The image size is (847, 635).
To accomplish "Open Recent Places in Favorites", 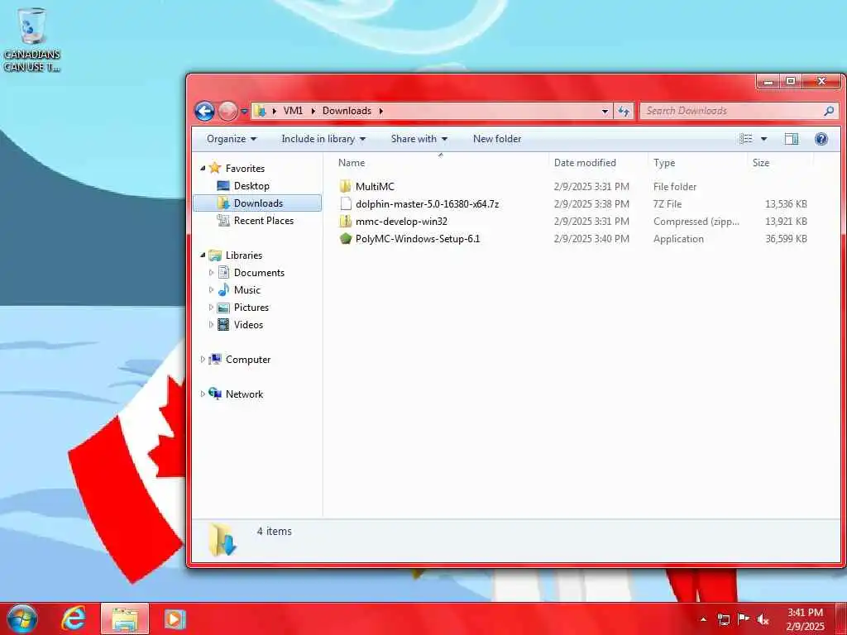I will coord(263,220).
